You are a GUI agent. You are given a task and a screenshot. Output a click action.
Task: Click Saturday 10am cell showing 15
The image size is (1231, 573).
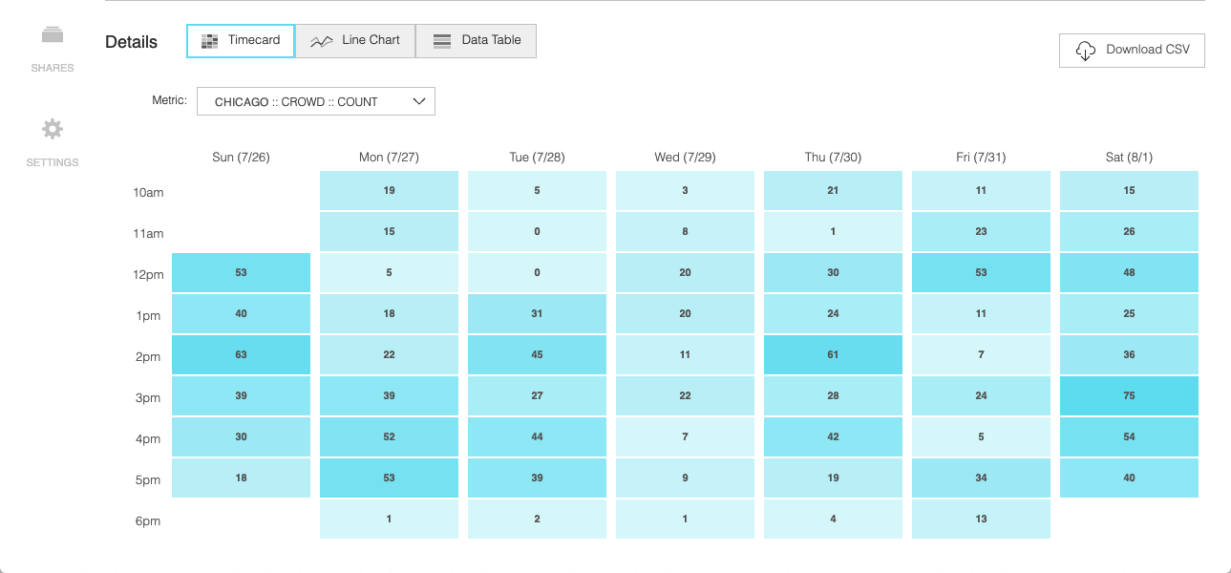(x=1129, y=190)
